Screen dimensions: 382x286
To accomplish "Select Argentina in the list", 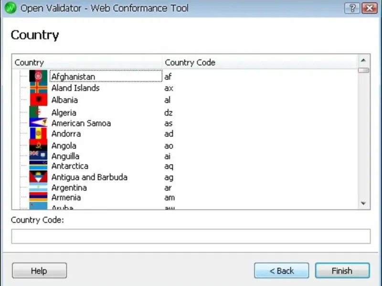I will 69,187.
